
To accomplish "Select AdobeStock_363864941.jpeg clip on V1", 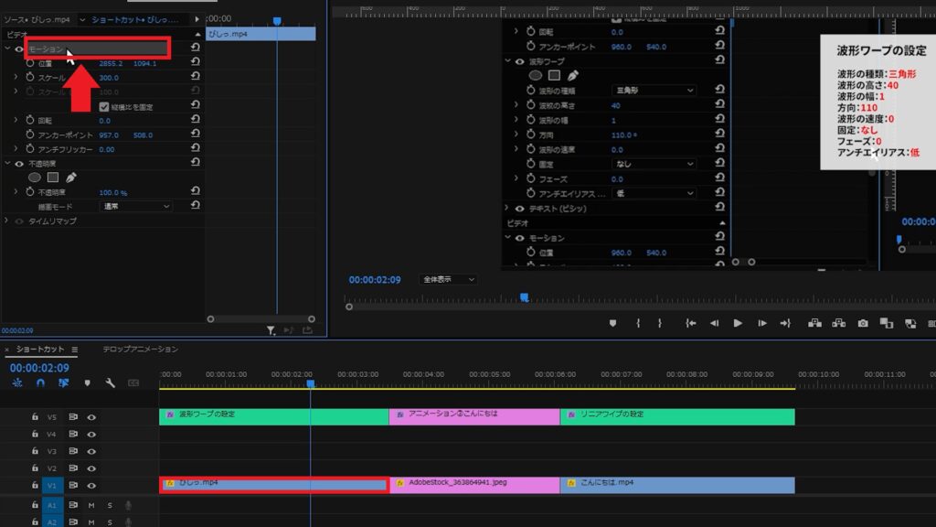I will (474, 485).
